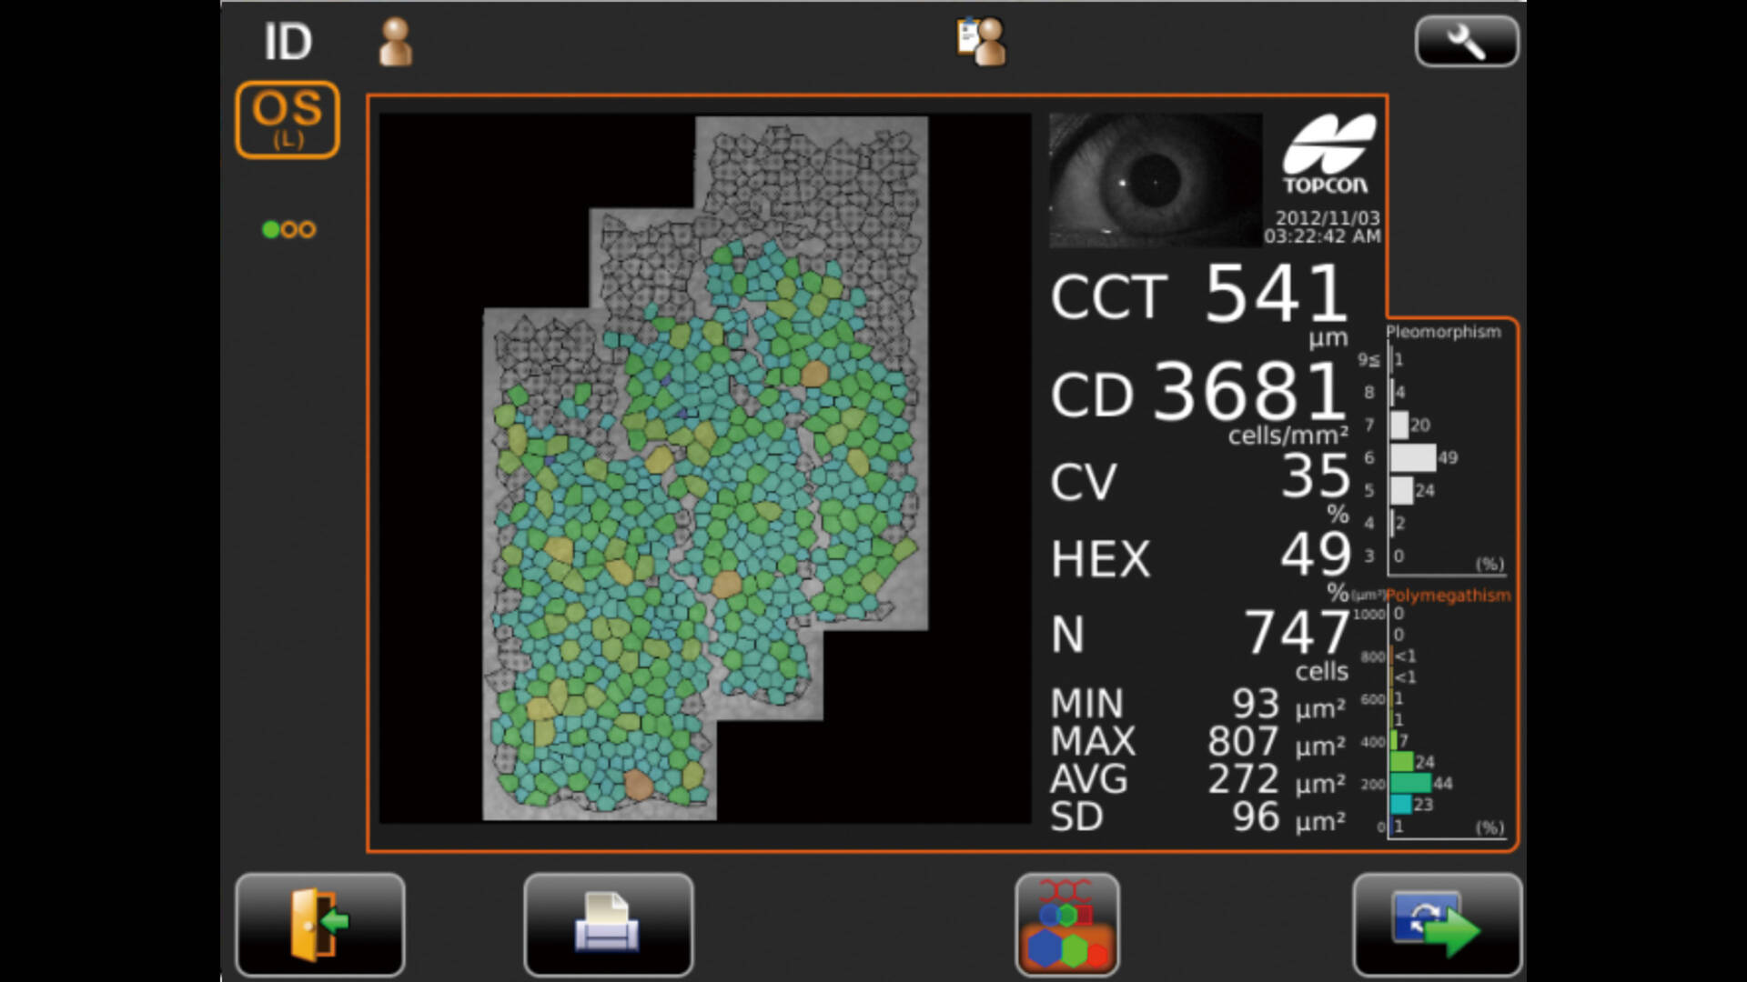1747x982 pixels.
Task: Click the printer button
Action: (608, 924)
